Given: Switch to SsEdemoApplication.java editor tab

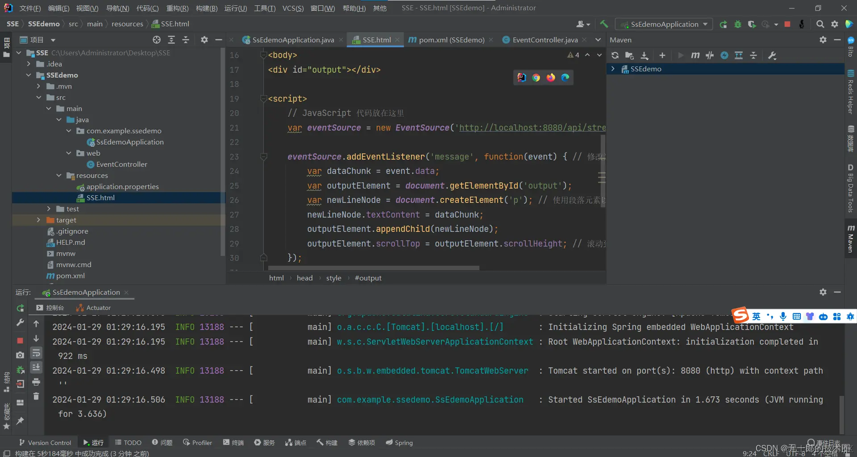Looking at the screenshot, I should pyautogui.click(x=293, y=40).
